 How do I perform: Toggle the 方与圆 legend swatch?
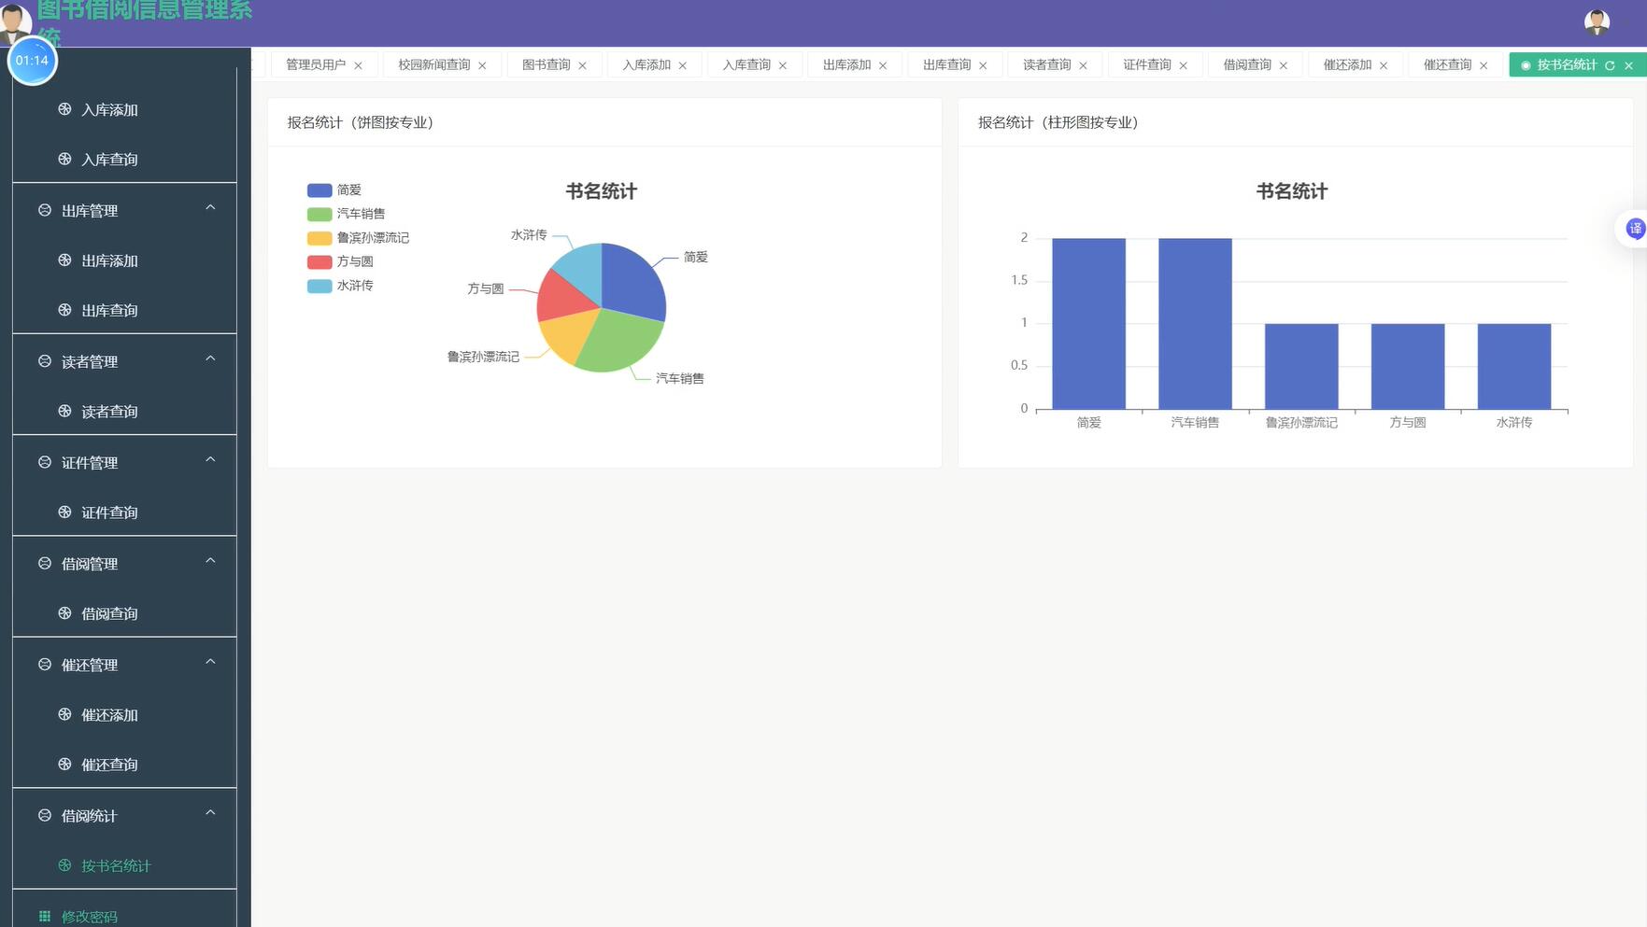(x=319, y=261)
